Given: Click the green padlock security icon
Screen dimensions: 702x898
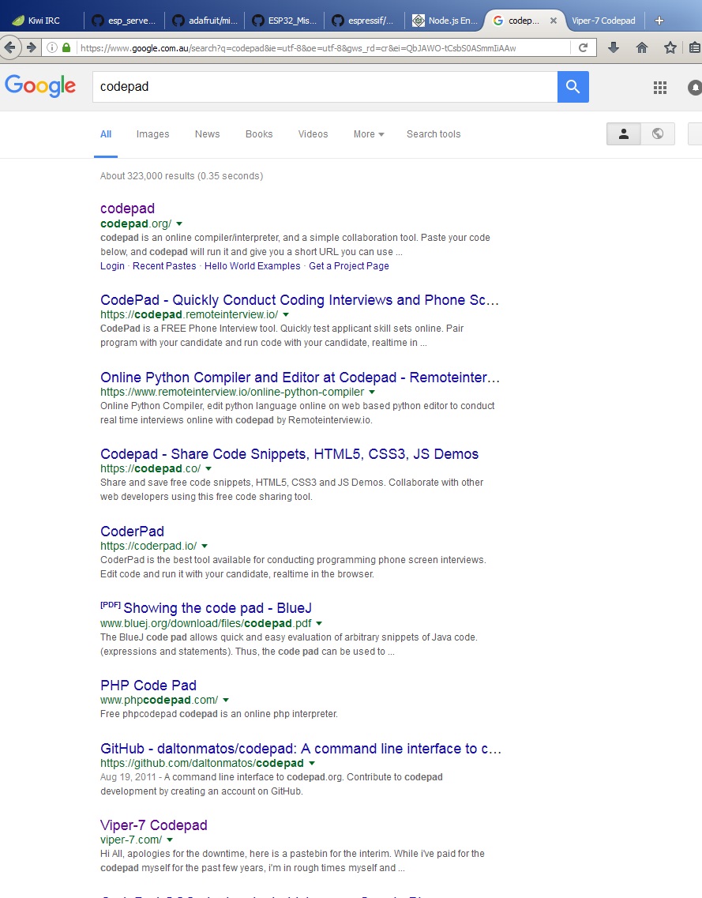Looking at the screenshot, I should point(66,47).
